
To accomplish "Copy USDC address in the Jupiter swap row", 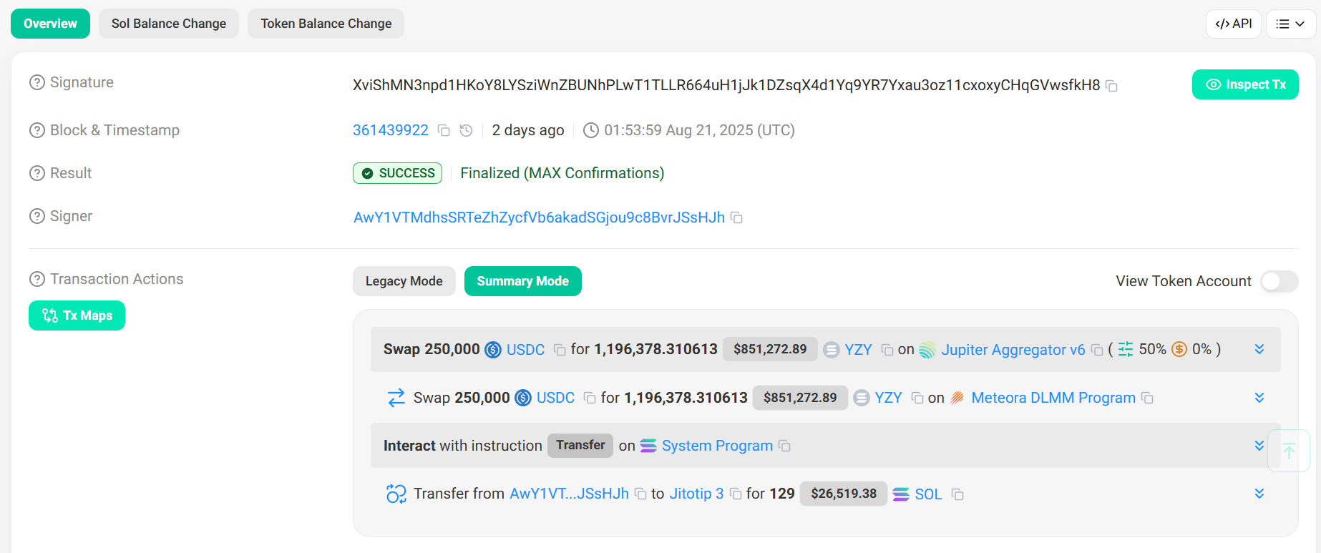I will (x=560, y=350).
